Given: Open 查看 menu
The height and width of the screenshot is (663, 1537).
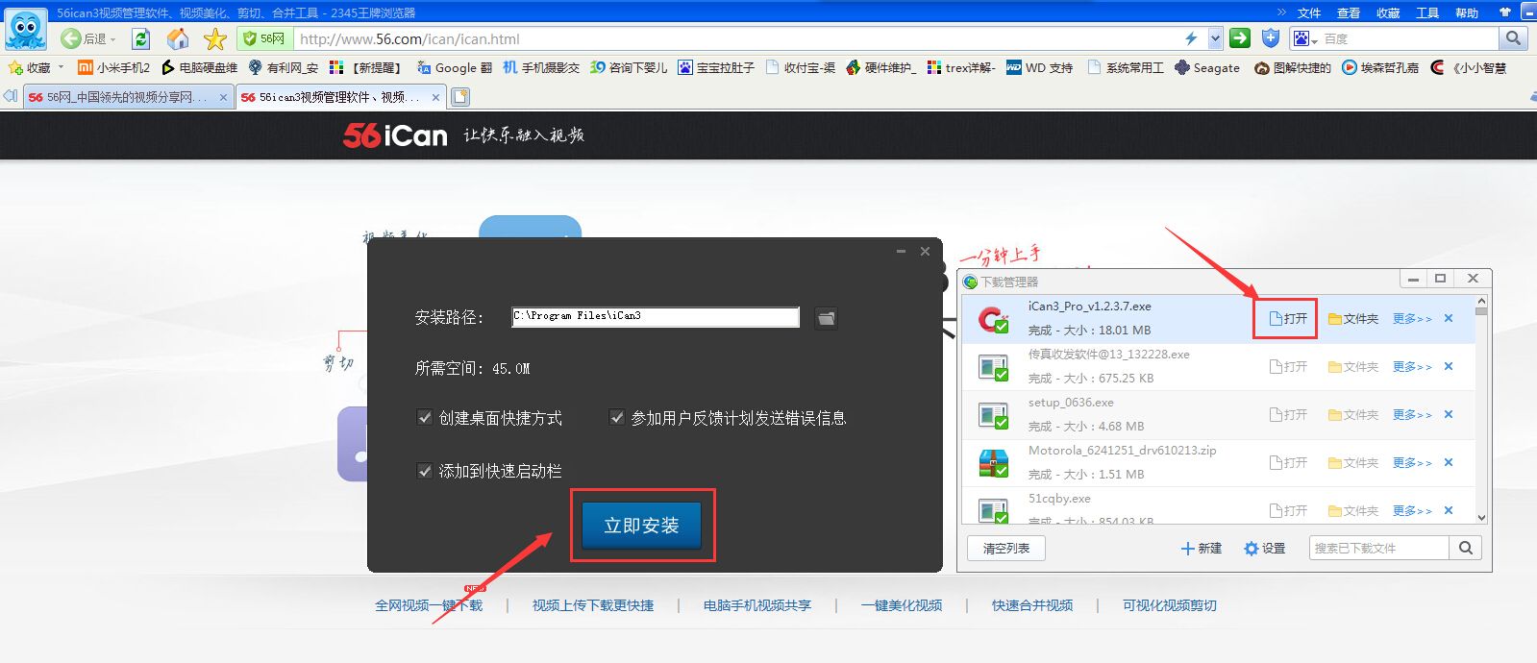Looking at the screenshot, I should pos(1349,12).
